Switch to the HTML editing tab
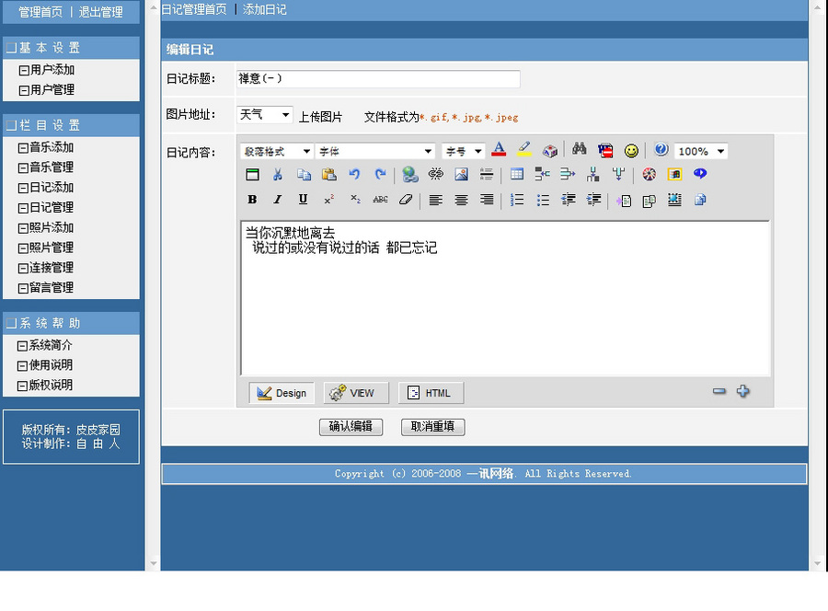Viewport: 828px width, 611px height. click(x=430, y=392)
